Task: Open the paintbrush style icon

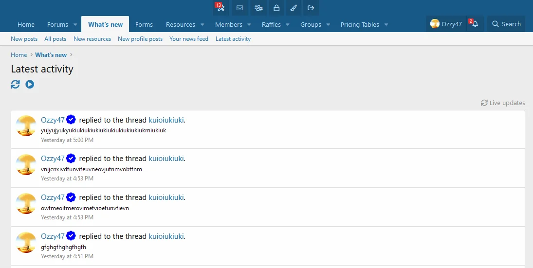Action: (293, 8)
